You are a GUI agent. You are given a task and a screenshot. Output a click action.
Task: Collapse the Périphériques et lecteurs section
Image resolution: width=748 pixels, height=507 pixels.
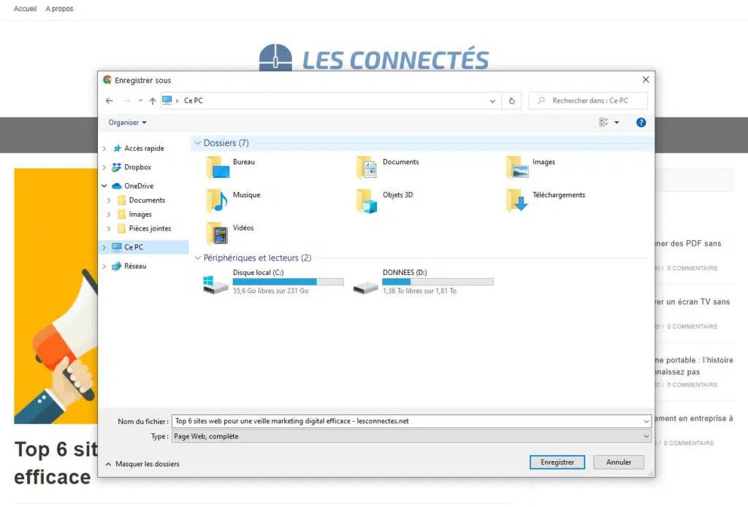click(197, 258)
